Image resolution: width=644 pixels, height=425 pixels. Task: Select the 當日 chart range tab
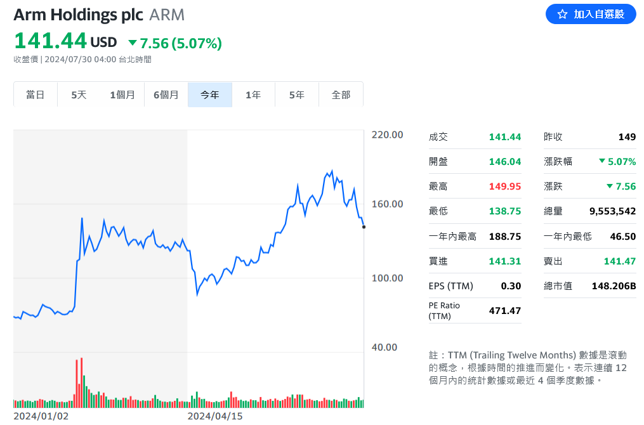pyautogui.click(x=36, y=95)
